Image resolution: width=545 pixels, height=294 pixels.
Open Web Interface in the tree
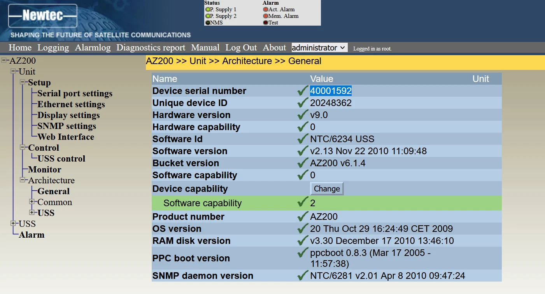pyautogui.click(x=66, y=137)
